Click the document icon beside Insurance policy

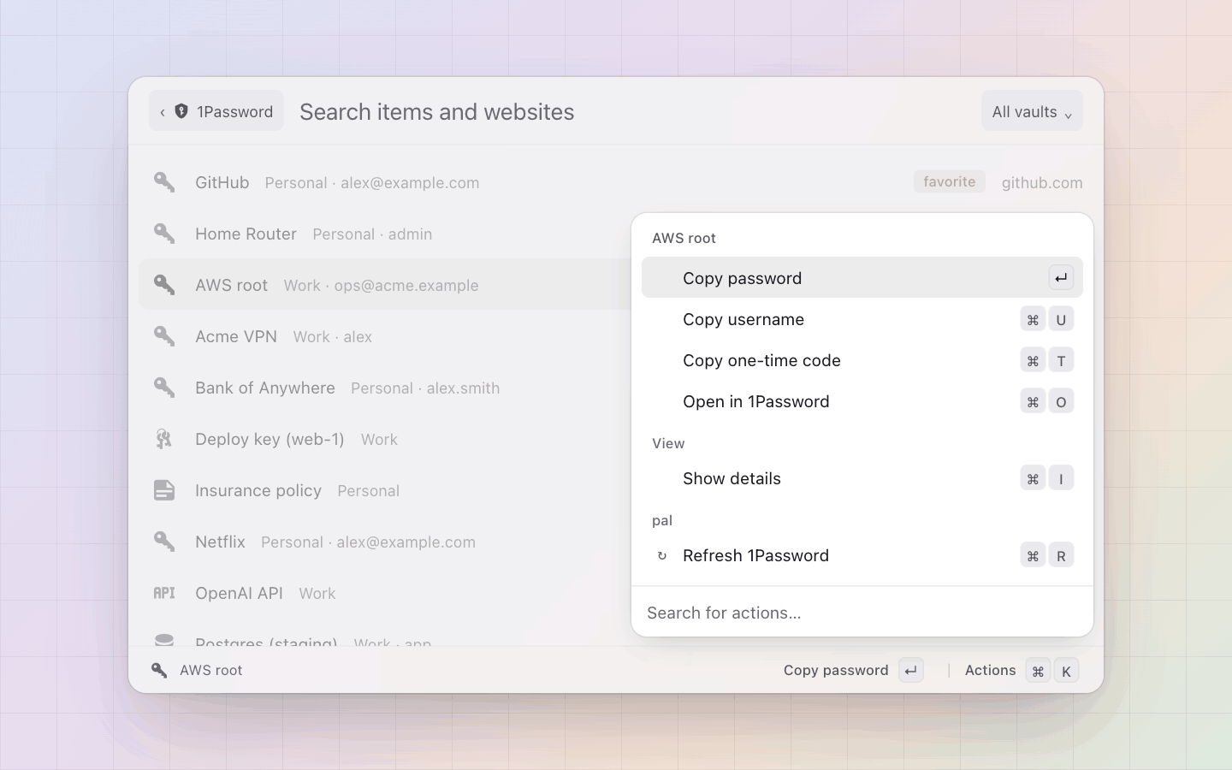tap(164, 490)
